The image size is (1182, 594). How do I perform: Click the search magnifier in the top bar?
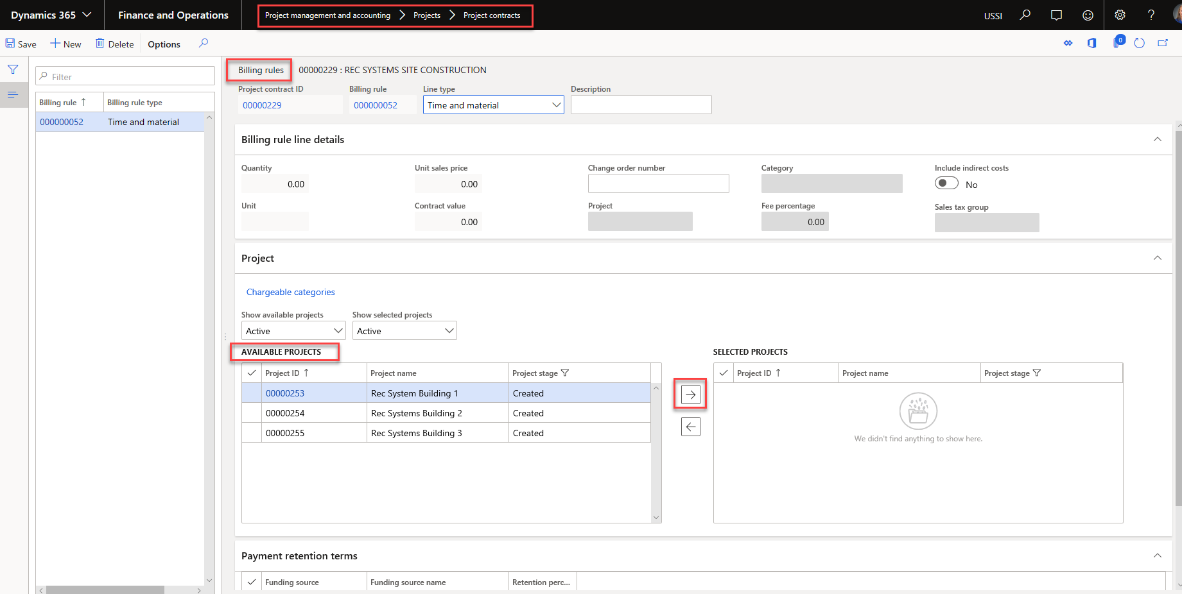[1025, 15]
